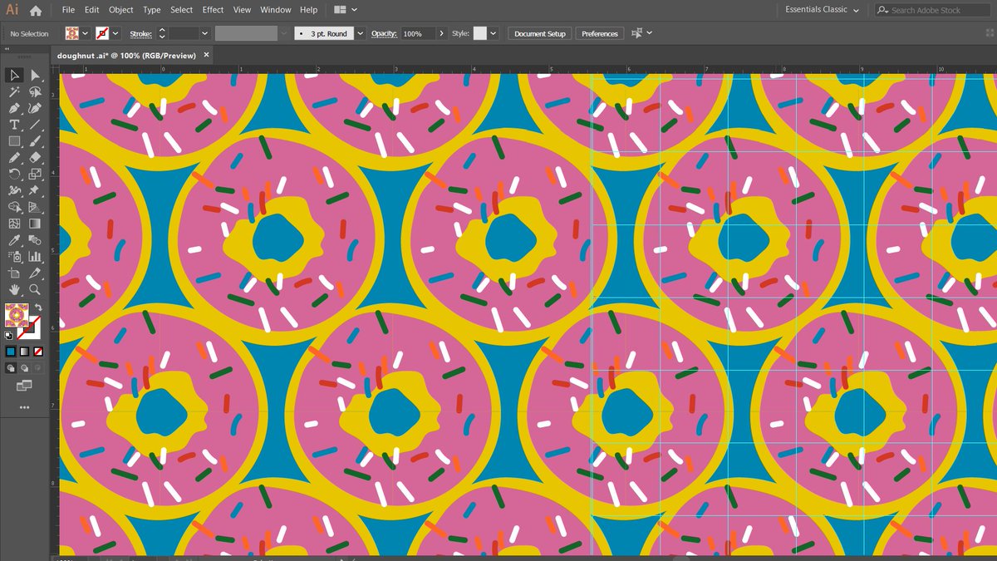Viewport: 997px width, 561px height.
Task: Select the Type tool
Action: tap(14, 125)
